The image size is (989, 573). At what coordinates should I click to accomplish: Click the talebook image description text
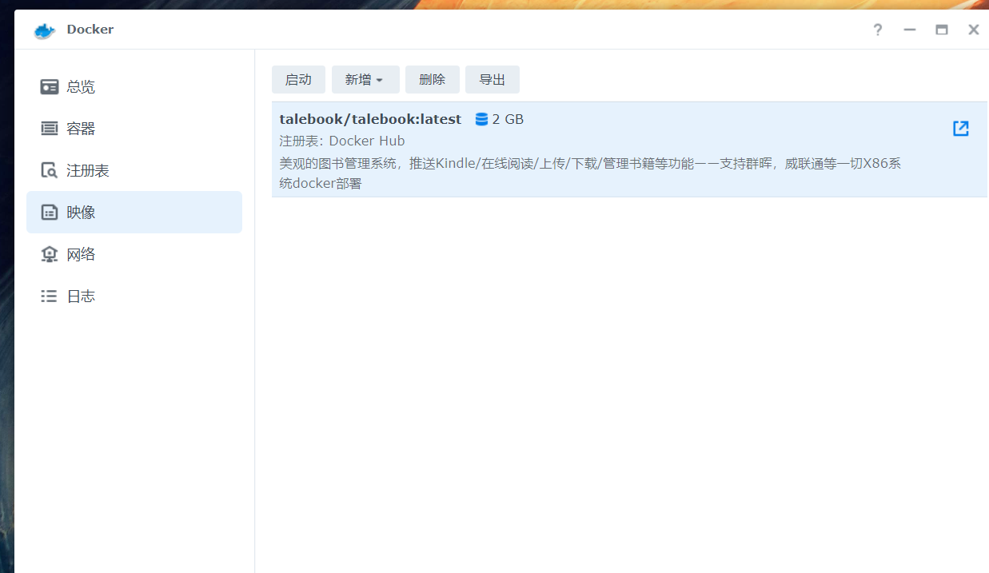(x=590, y=173)
